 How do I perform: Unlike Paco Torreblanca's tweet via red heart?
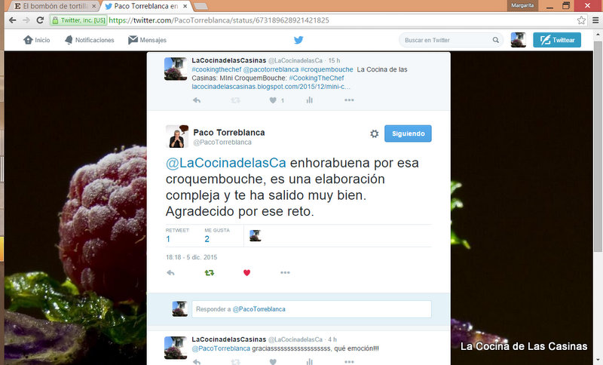point(247,273)
